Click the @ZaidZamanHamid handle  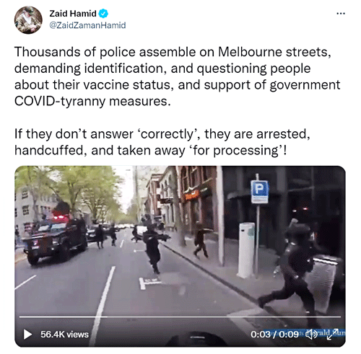87,25
